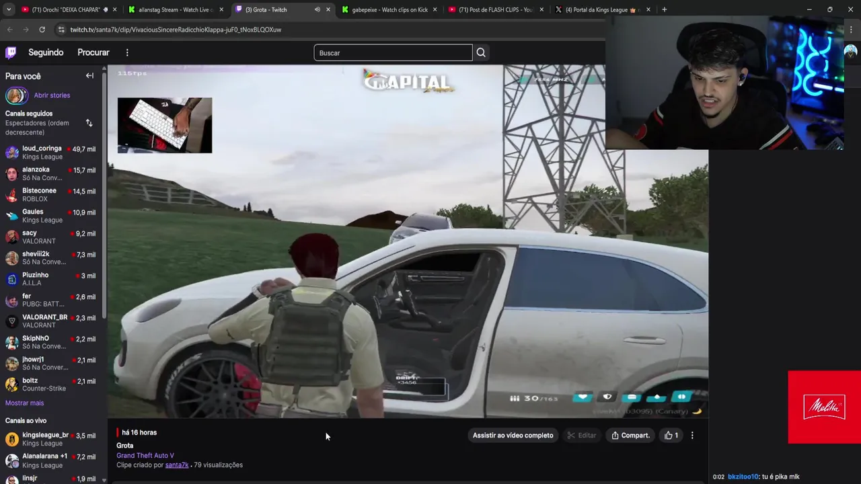
Task: Open the stories avatar circle
Action: (x=16, y=95)
